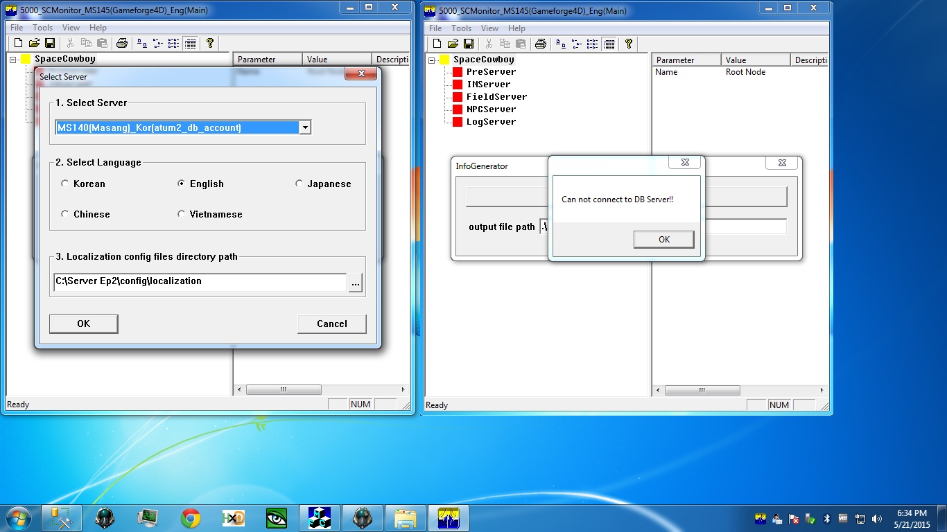Click the New file icon in the left window toolbar
Viewport: 947px width, 532px height.
click(x=17, y=44)
